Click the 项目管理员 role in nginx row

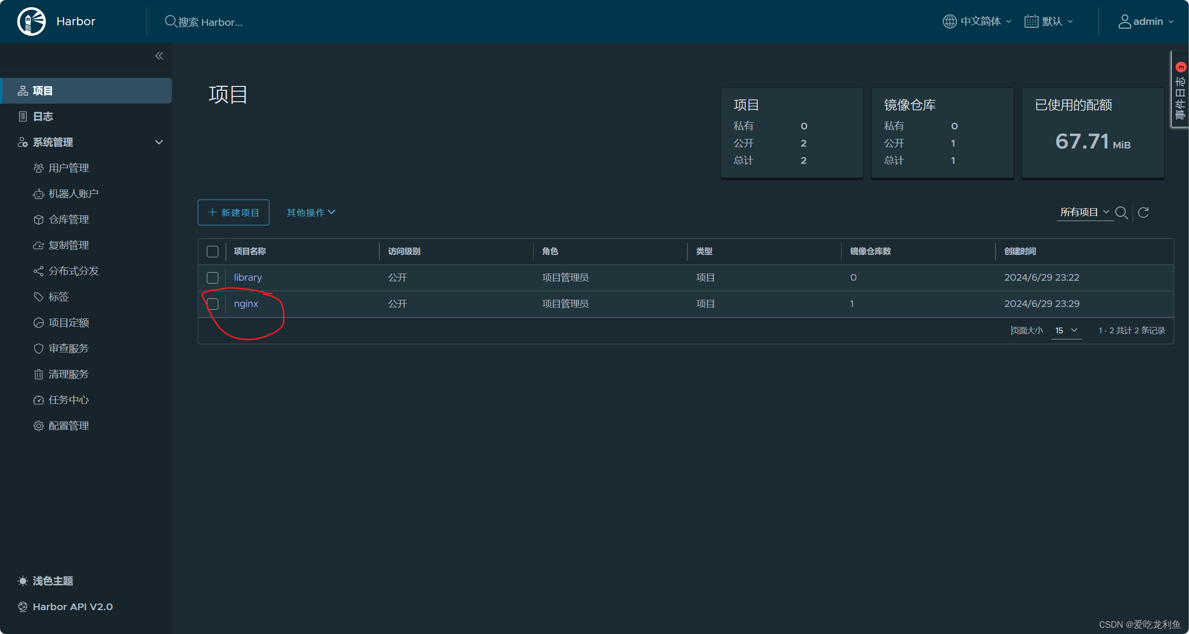click(x=565, y=304)
